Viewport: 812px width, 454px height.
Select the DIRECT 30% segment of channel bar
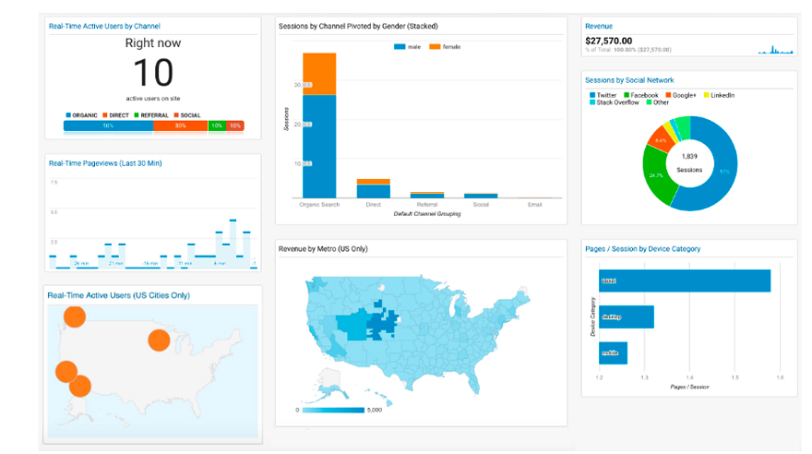[180, 125]
